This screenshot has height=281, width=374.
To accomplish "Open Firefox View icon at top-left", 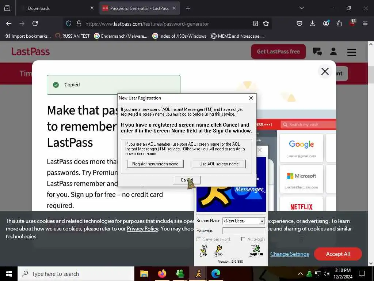I will click(7, 8).
